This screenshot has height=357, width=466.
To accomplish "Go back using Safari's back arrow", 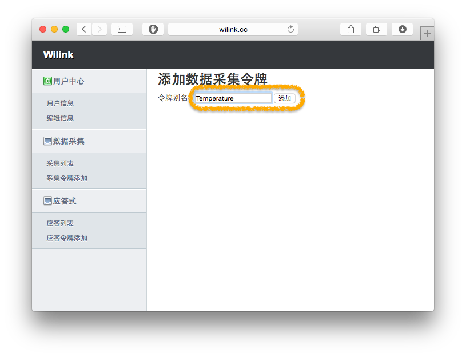I will point(84,29).
